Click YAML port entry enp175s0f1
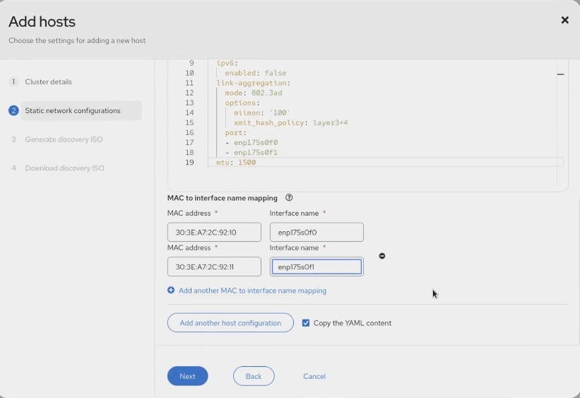 click(x=256, y=153)
